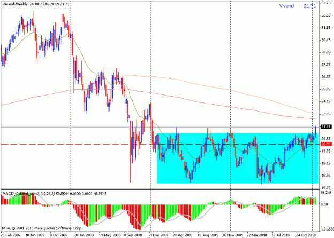This screenshot has width=334, height=238.
Task: Click the '8 Sep 2008' date label
Action: (x=134, y=235)
